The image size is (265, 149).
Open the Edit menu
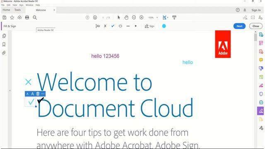click(8, 5)
